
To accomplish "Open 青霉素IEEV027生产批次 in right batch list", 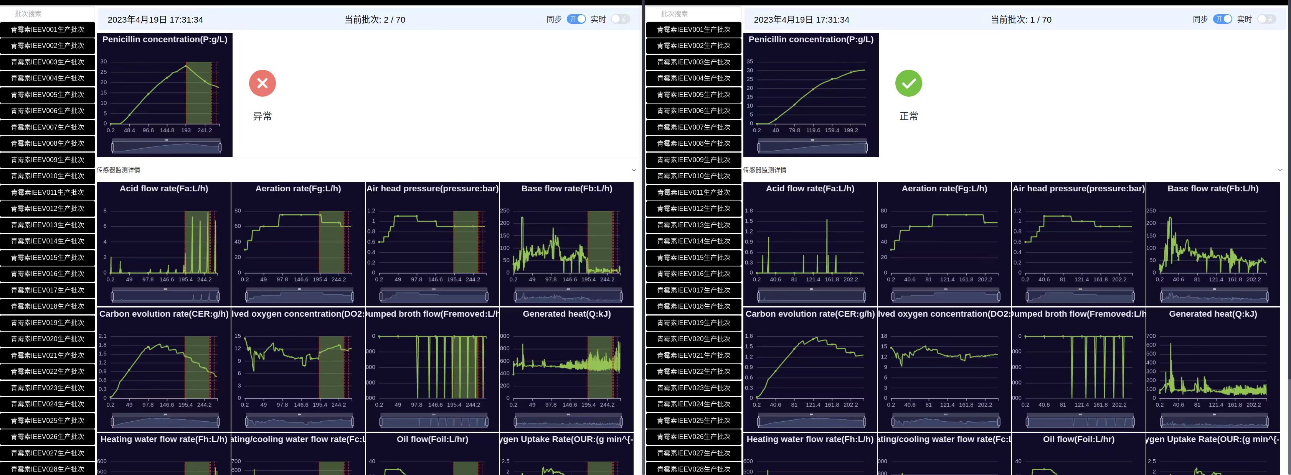I will (x=693, y=453).
